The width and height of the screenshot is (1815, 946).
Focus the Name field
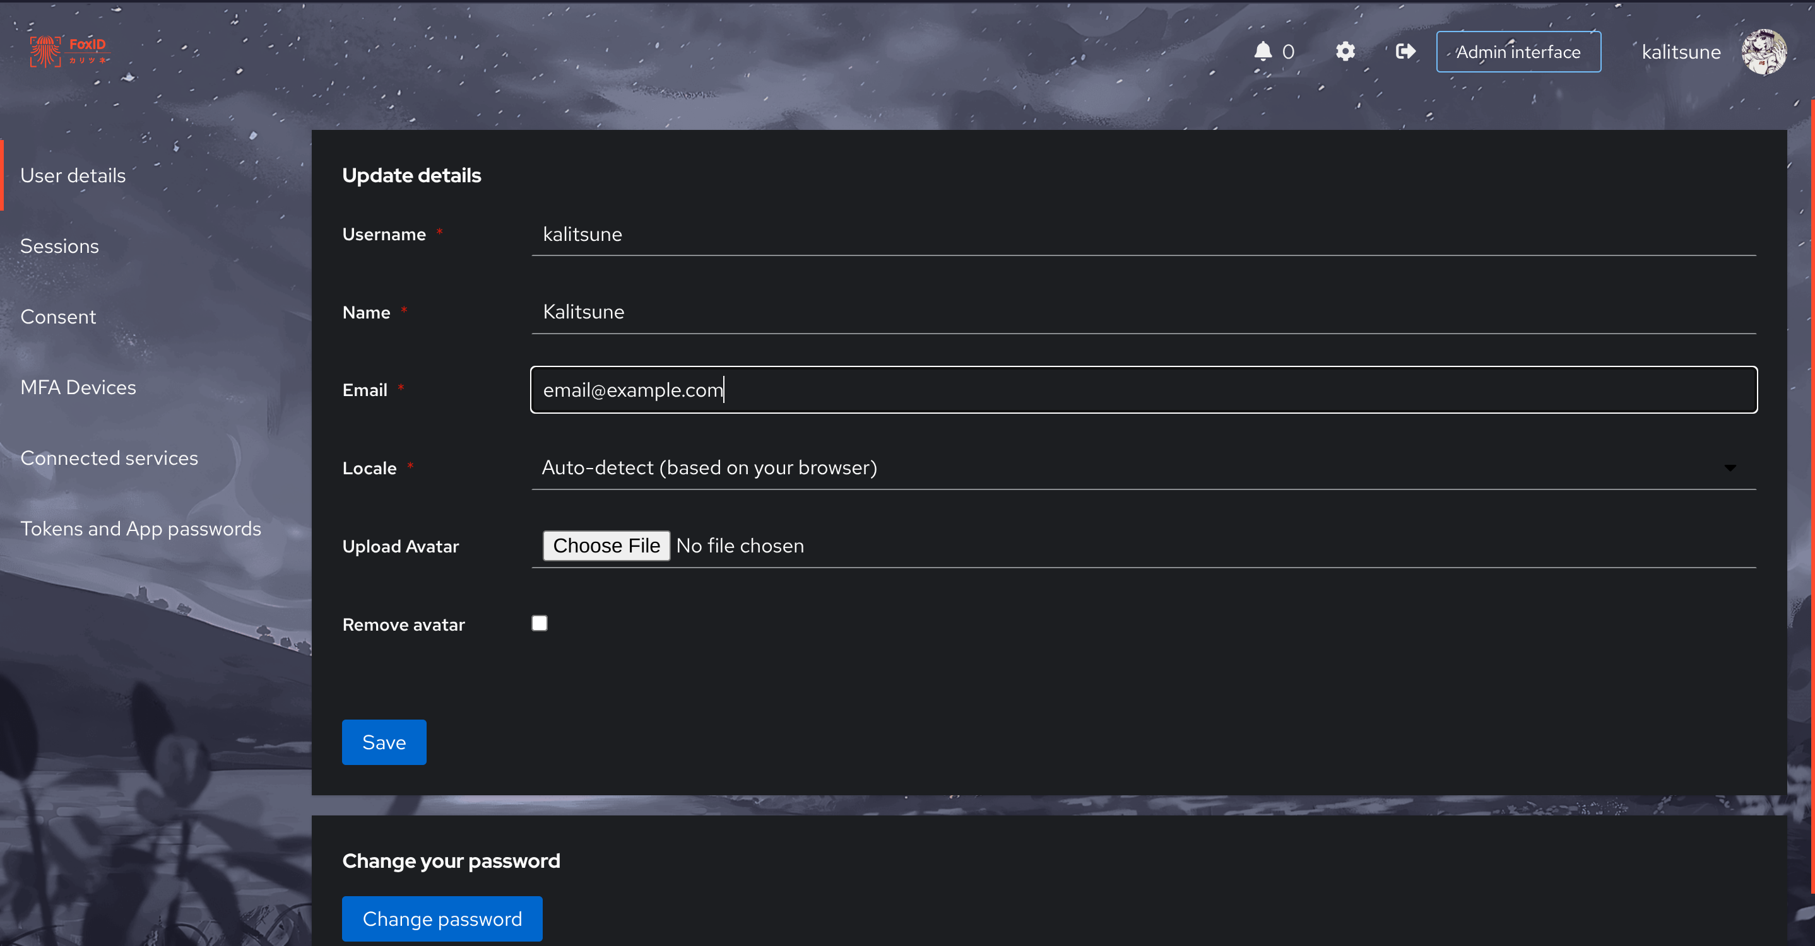point(1144,312)
